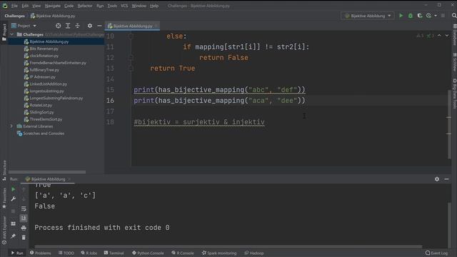Expand External Libraries node
The width and height of the screenshot is (457, 257).
click(x=11, y=126)
